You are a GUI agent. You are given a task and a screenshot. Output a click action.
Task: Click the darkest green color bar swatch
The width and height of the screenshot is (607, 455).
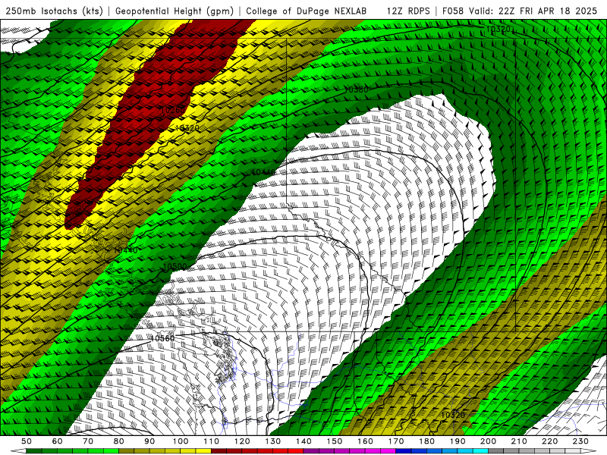click(x=34, y=451)
